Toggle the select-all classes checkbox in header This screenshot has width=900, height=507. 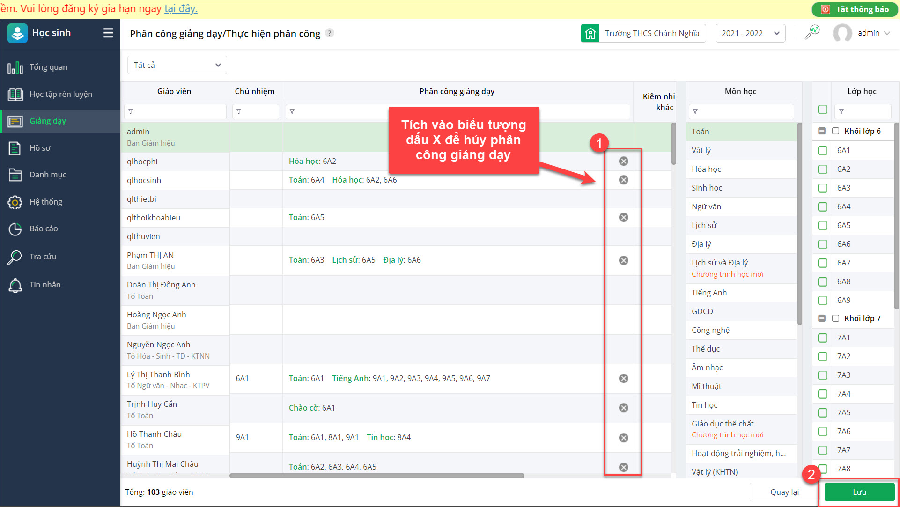[x=823, y=110]
